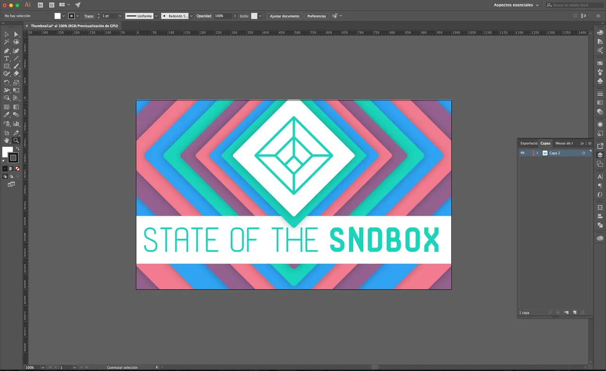Image resolution: width=606 pixels, height=371 pixels.
Task: Click the Ajustar documento button
Action: tap(285, 16)
